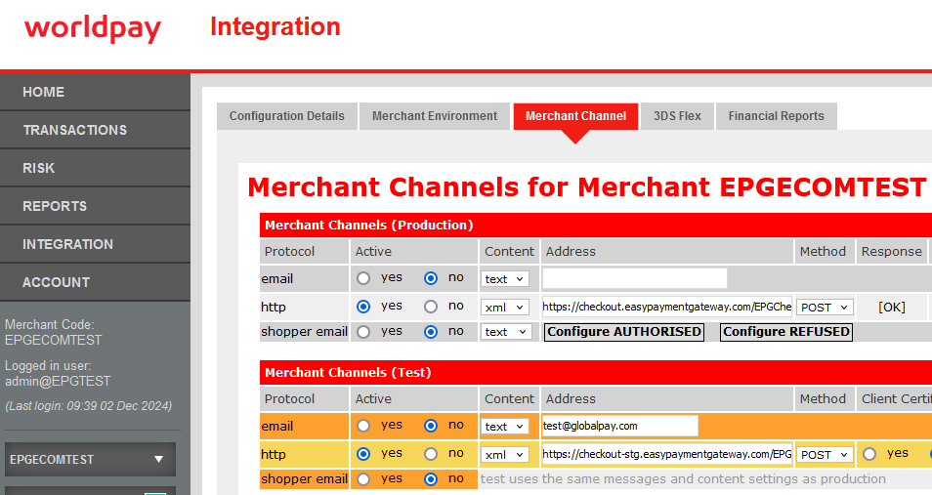The width and height of the screenshot is (932, 495).
Task: Open the Financial Reports tab
Action: click(777, 116)
